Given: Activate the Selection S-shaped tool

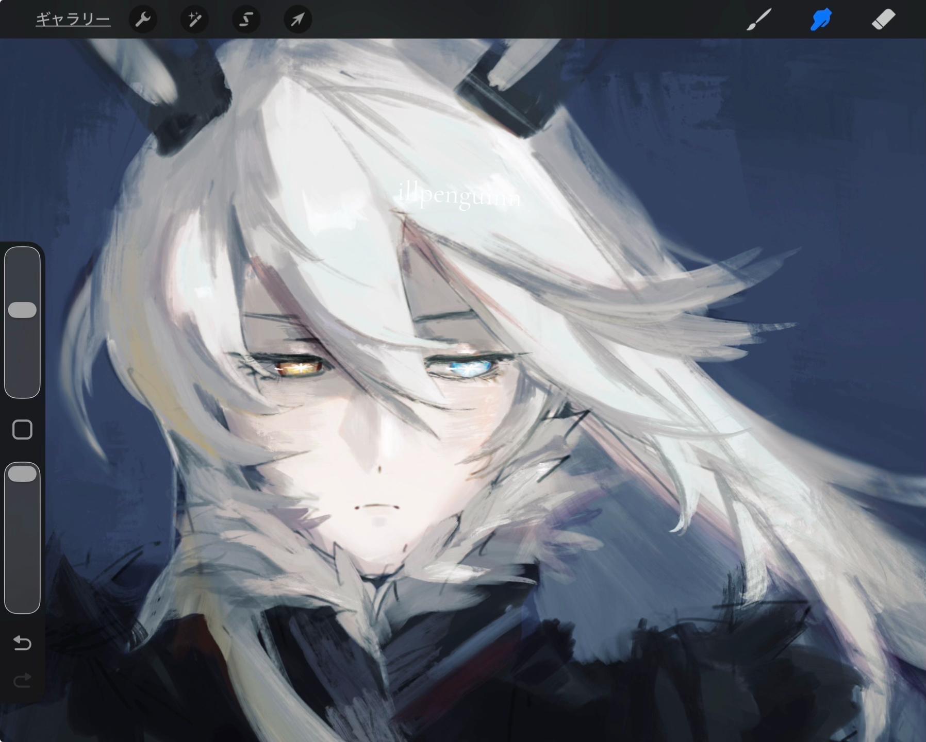Looking at the screenshot, I should click(246, 20).
